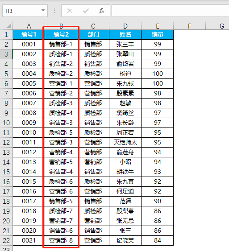Viewport: 229px width, 251px height.
Task: Select column D header
Action: 125,26
